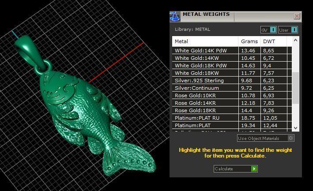Enable Use Object Materials option
This screenshot has width=313, height=191.
click(x=266, y=138)
